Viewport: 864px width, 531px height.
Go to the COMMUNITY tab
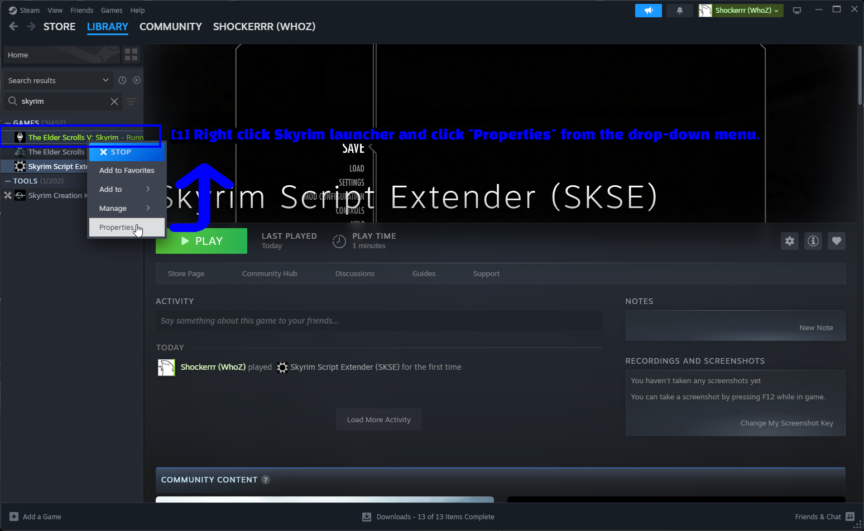click(x=171, y=27)
